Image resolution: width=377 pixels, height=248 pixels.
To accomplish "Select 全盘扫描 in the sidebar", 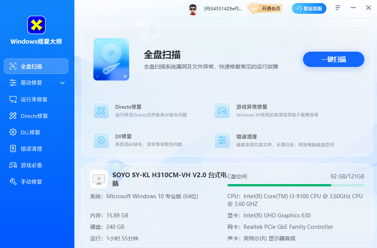I will pyautogui.click(x=36, y=66).
